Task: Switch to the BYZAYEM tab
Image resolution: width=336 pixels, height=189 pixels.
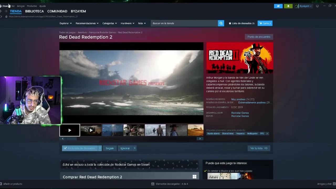Action: click(x=78, y=11)
